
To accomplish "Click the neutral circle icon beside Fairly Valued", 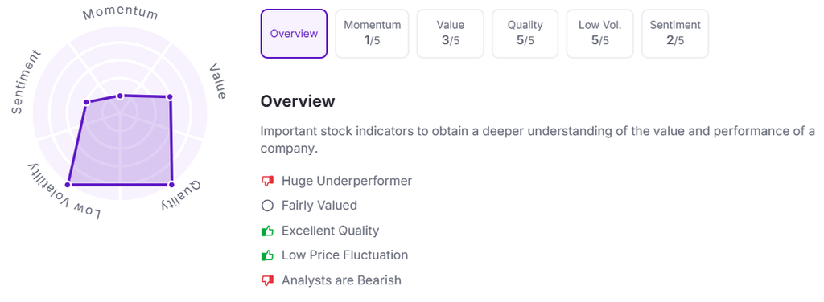I will point(267,206).
